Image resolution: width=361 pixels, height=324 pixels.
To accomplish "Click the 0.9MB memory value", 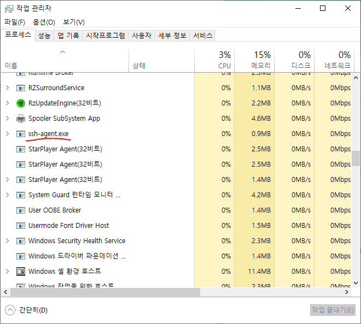I will coord(261,134).
